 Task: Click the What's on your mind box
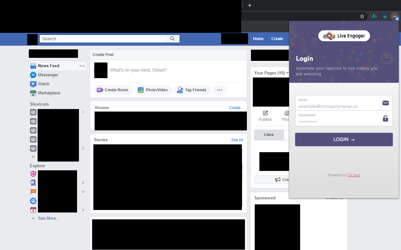pyautogui.click(x=138, y=70)
